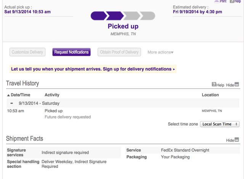The height and width of the screenshot is (179, 244).
Task: Sort by the Date/Time arrow icon
Action: pyautogui.click(x=9, y=95)
